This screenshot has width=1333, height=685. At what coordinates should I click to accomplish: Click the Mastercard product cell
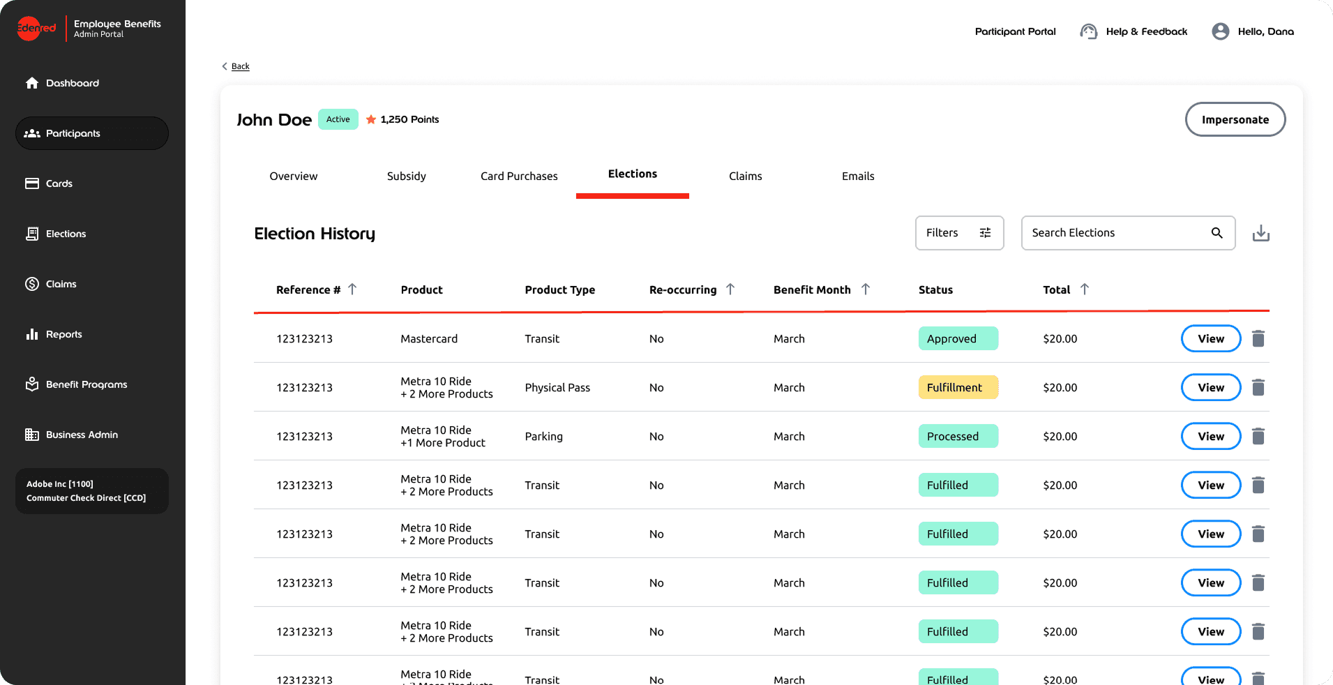tap(429, 338)
